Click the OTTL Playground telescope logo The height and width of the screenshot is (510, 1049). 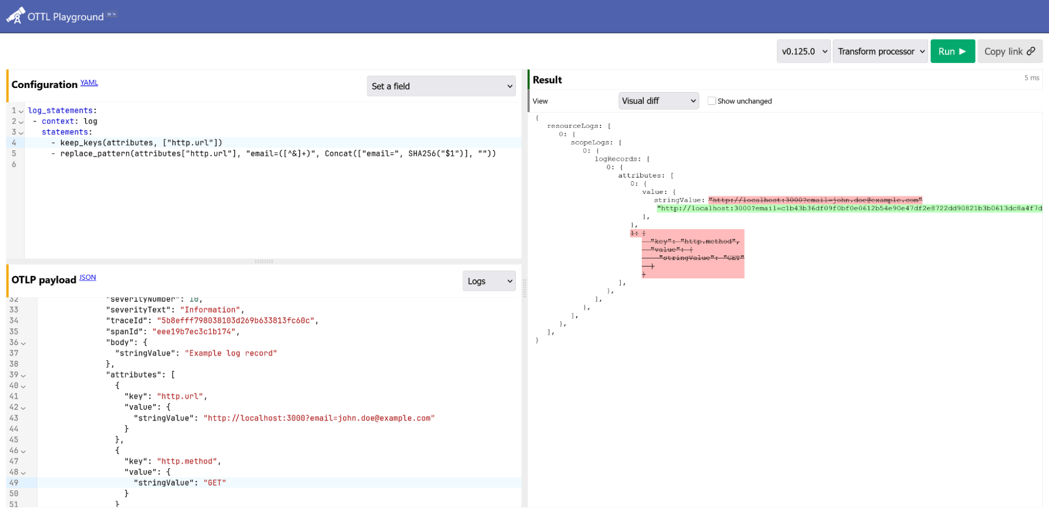(x=16, y=16)
